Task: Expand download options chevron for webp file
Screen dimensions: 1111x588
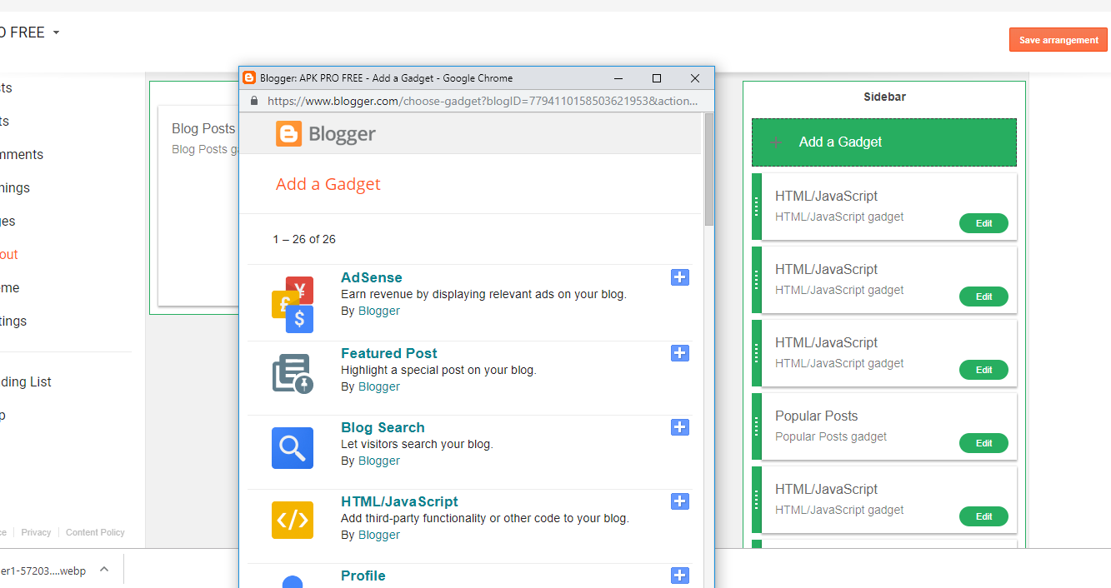Action: [x=104, y=570]
